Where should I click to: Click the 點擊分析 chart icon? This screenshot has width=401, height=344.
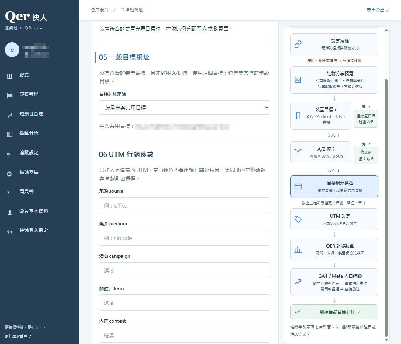coord(10,135)
